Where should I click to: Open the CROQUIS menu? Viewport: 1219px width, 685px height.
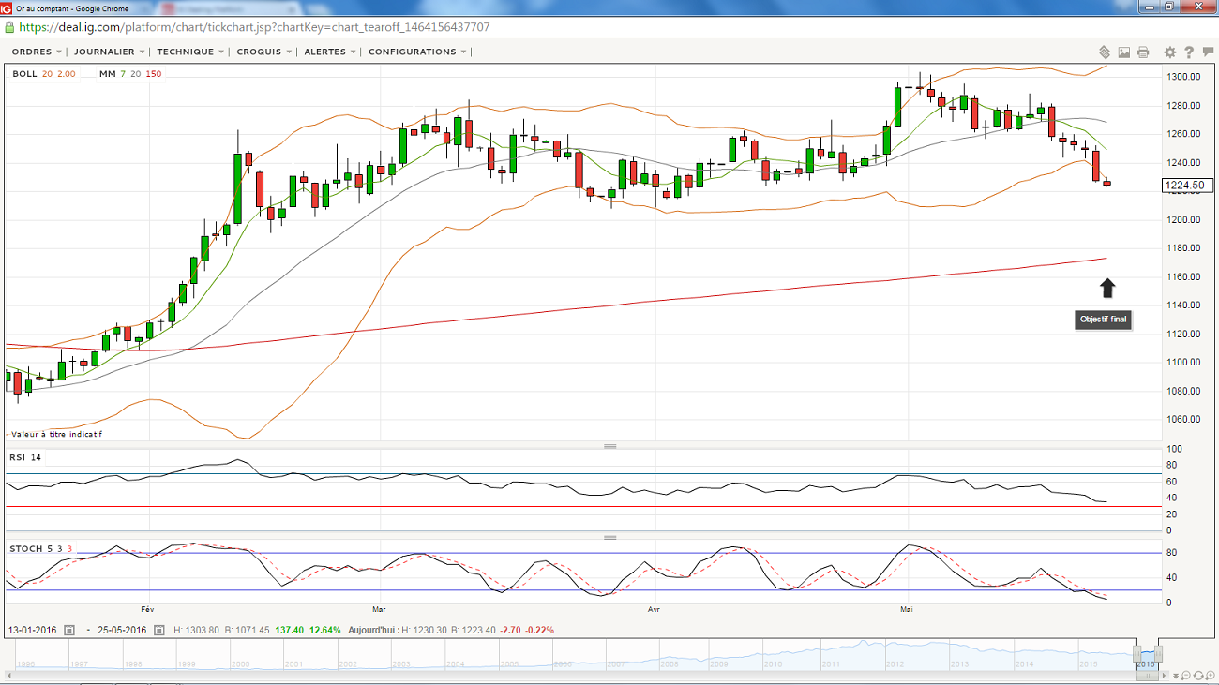[x=263, y=52]
